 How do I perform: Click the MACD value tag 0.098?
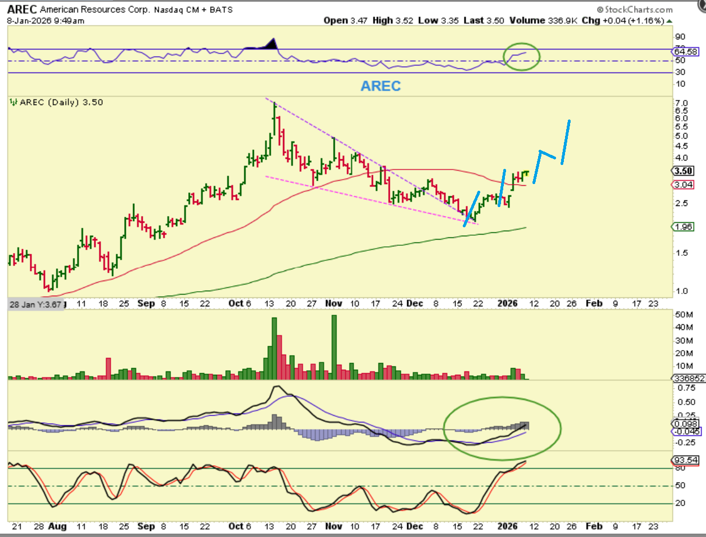[686, 424]
